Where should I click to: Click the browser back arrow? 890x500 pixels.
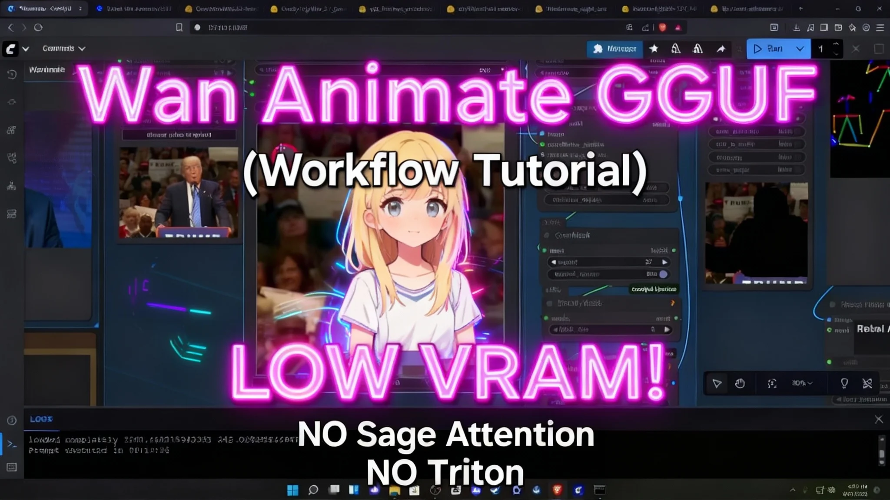[10, 27]
